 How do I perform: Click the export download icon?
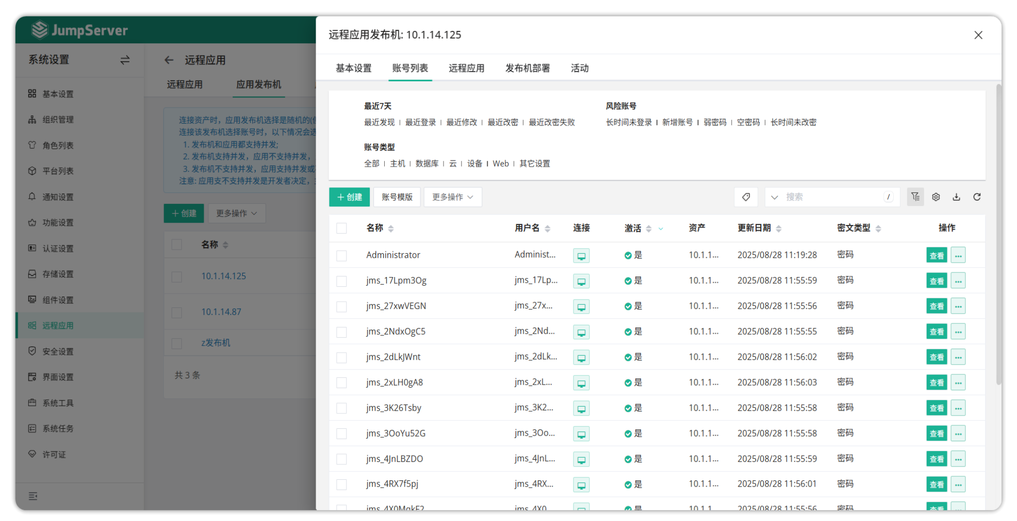956,197
